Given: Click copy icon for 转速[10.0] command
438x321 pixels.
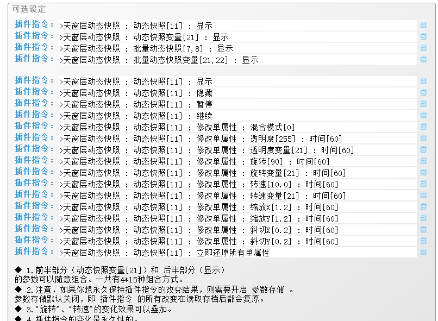Looking at the screenshot, I should point(423,184).
